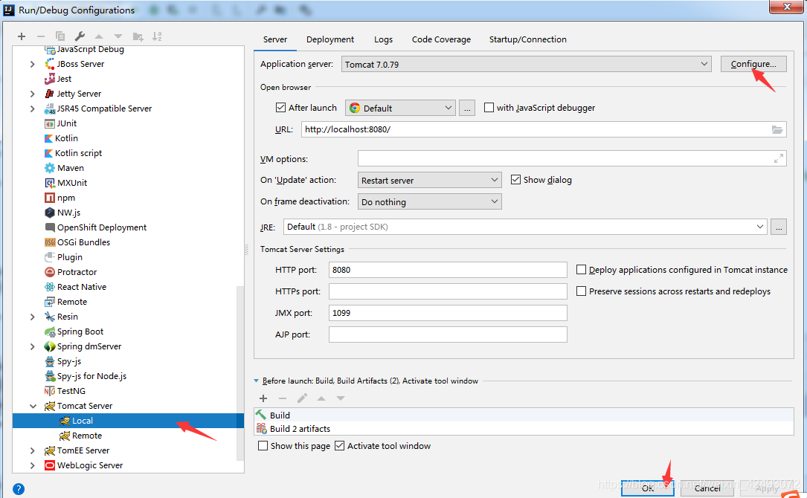Enable with JavaScript debugger checkbox
The height and width of the screenshot is (498, 807).
pyautogui.click(x=489, y=108)
